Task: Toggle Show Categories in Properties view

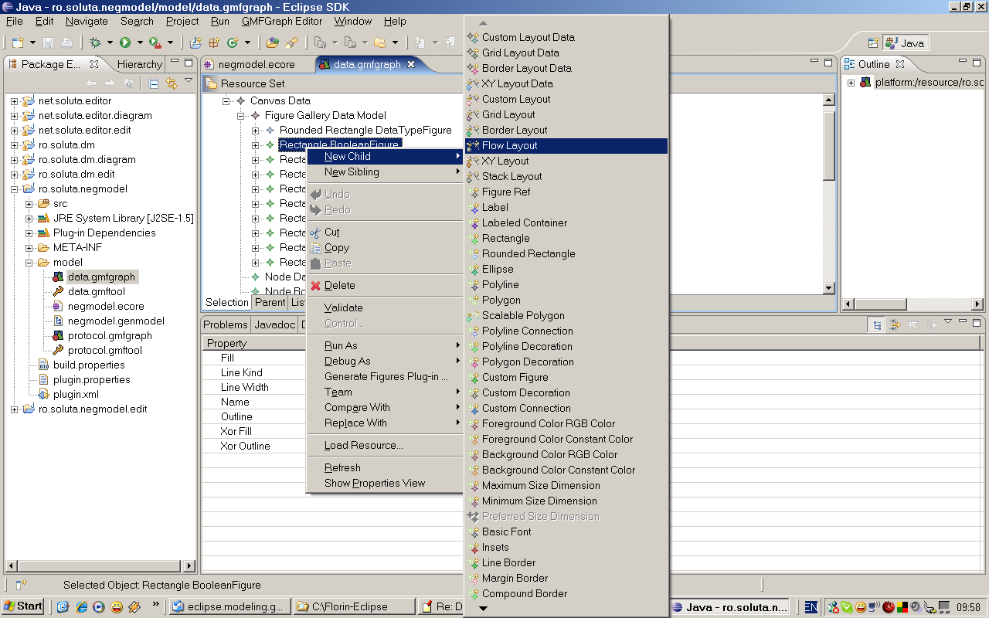Action: coord(878,325)
